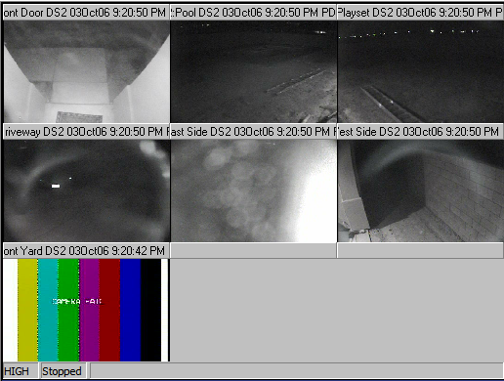Image resolution: width=504 pixels, height=381 pixels.
Task: Click the Driveway DS2 title bar
Action: tap(86, 132)
